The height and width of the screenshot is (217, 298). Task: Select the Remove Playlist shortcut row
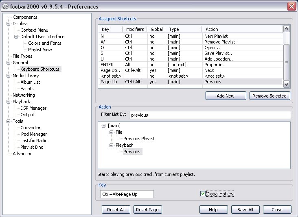[191, 42]
